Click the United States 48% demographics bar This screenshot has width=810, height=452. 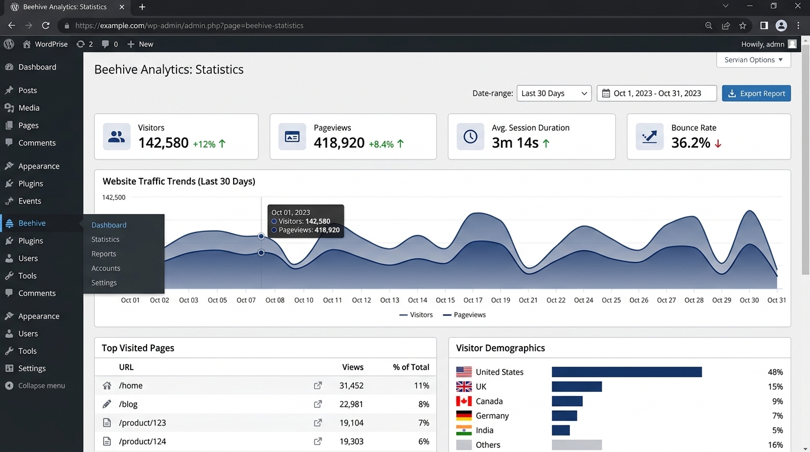(x=627, y=372)
